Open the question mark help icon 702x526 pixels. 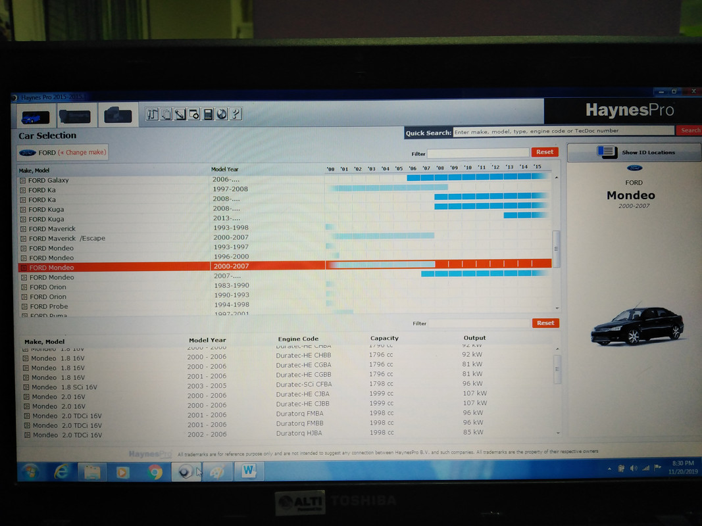pos(236,114)
